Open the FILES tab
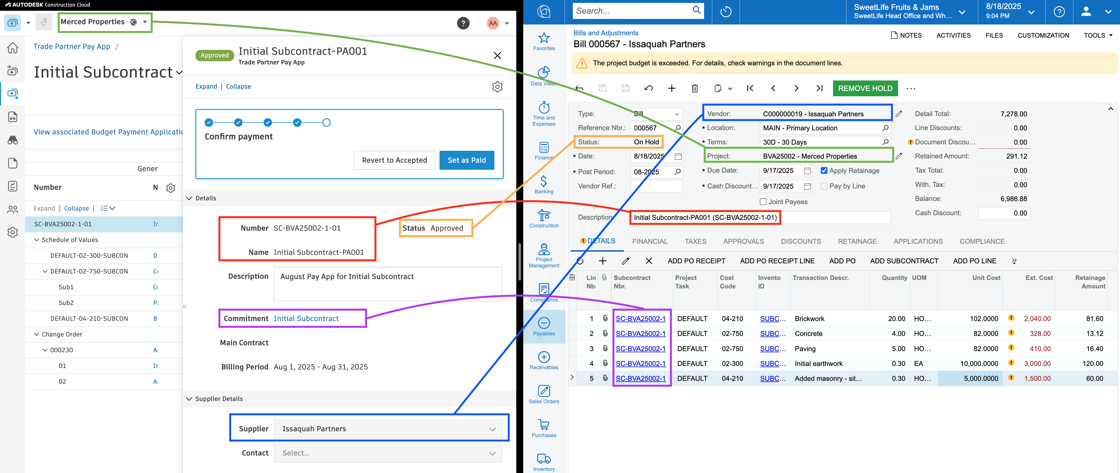 [x=994, y=35]
